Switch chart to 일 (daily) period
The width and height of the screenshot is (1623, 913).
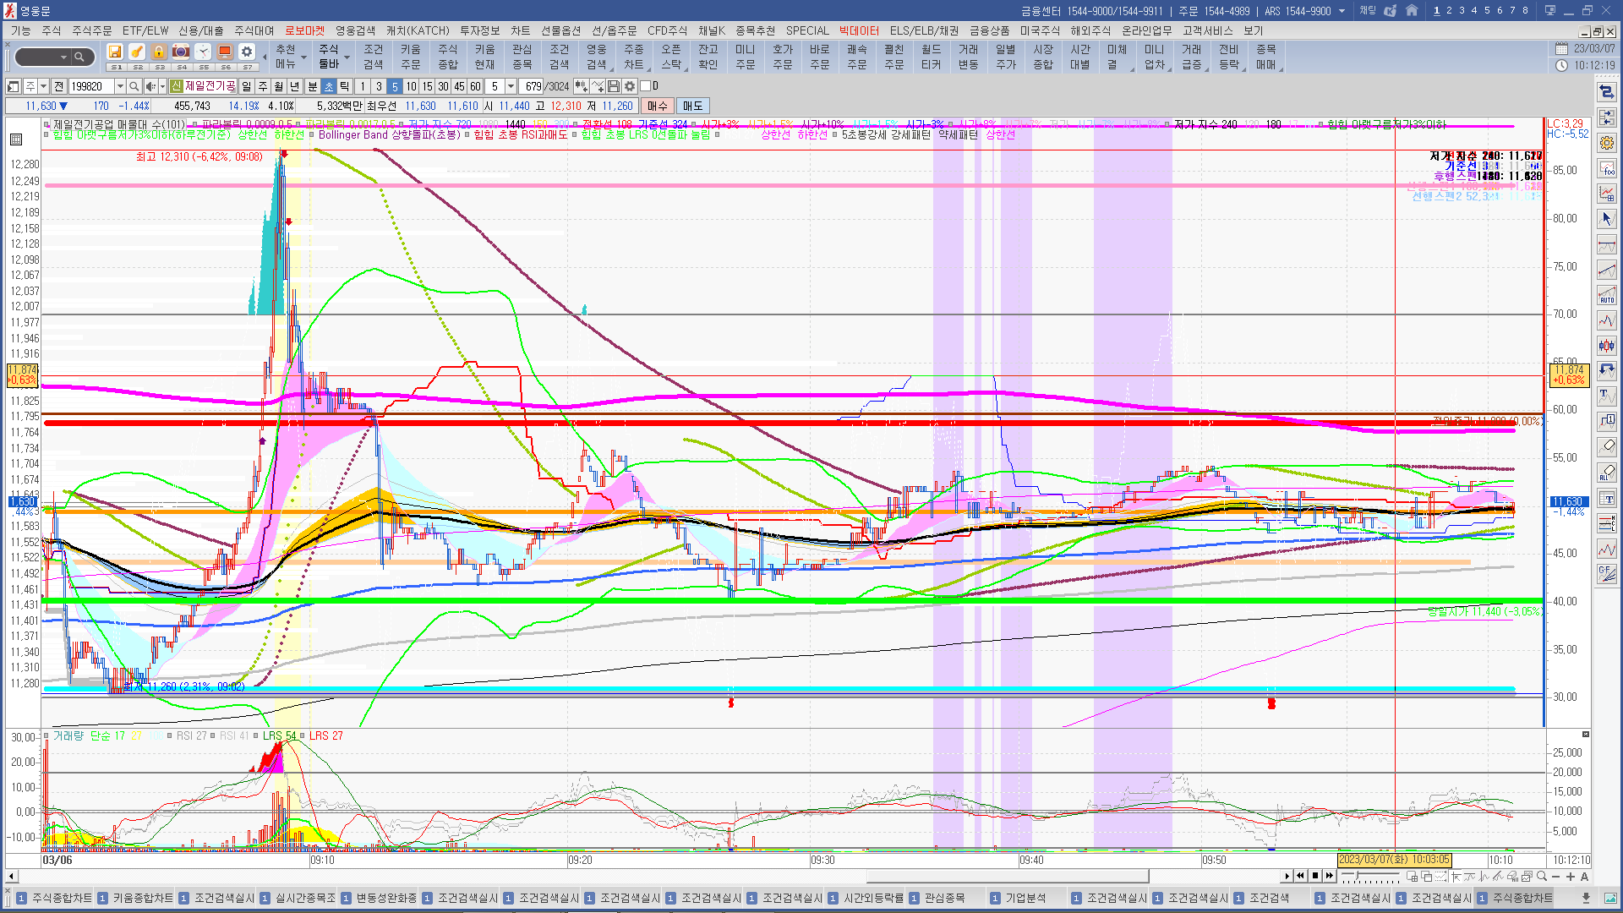coord(246,86)
